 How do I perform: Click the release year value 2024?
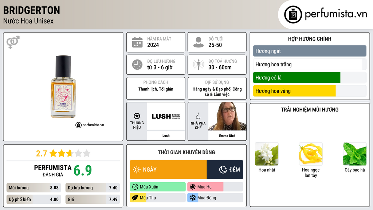pos(153,45)
